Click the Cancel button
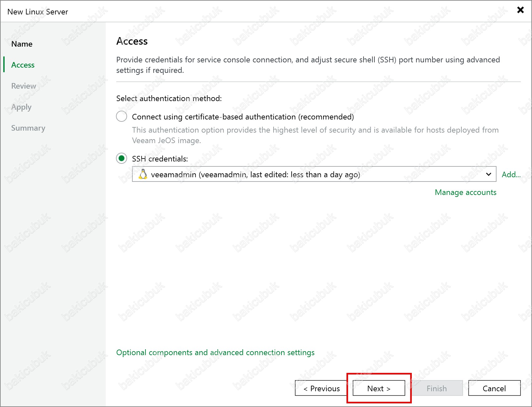Image resolution: width=532 pixels, height=407 pixels. 494,388
